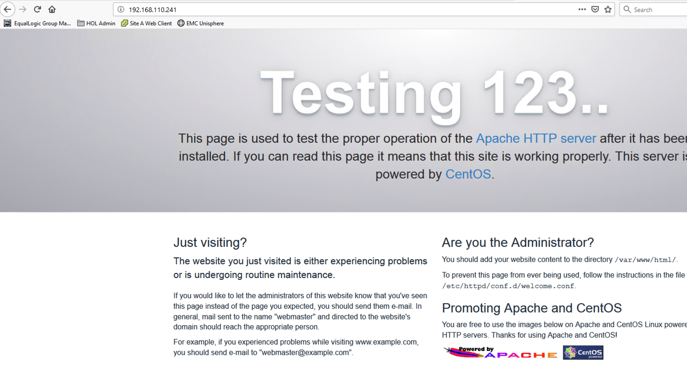The image size is (687, 373).
Task: Click the CentOS powered badge
Action: click(583, 352)
